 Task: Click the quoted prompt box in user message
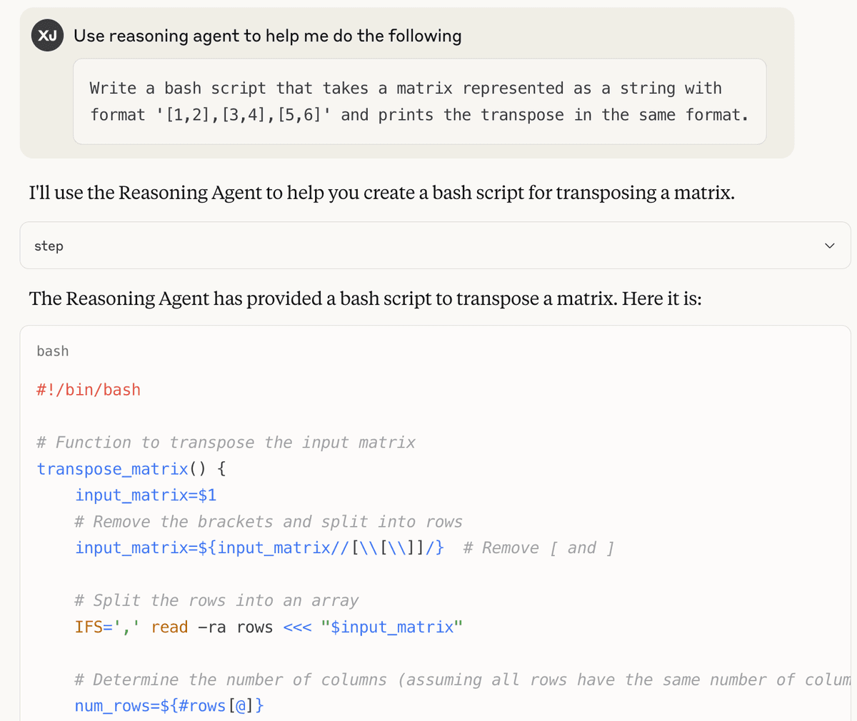click(x=419, y=101)
